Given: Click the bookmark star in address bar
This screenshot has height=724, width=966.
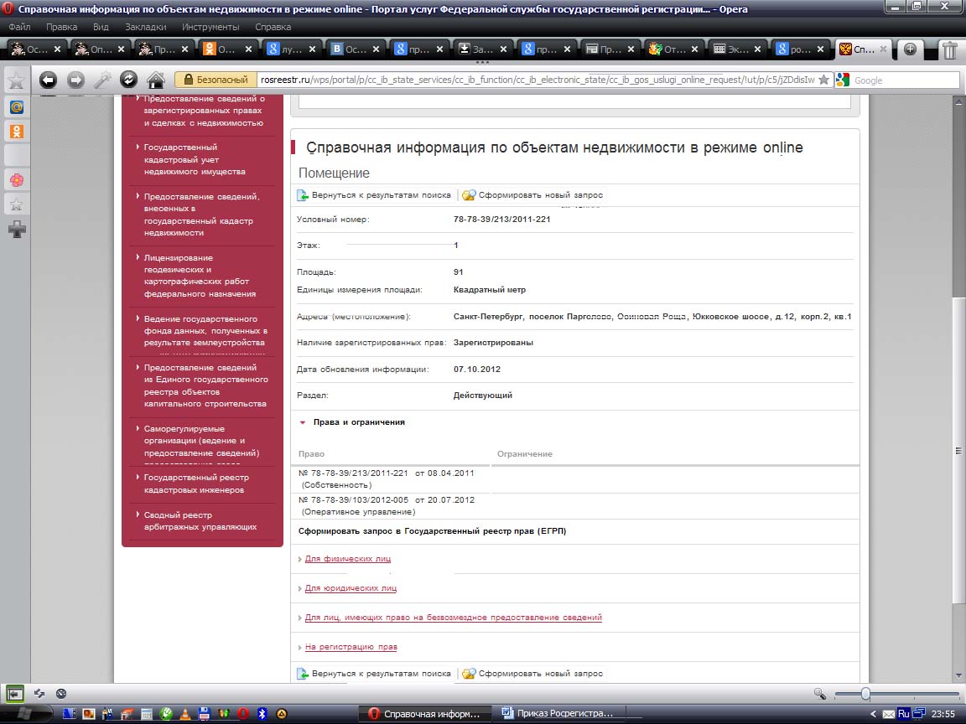Looking at the screenshot, I should point(823,80).
